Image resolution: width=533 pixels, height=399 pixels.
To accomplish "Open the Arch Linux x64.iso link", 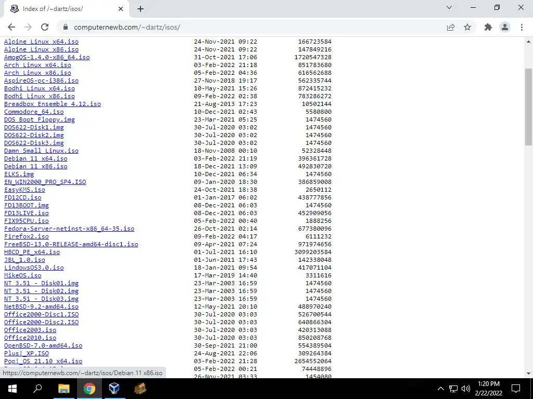I will [37, 65].
